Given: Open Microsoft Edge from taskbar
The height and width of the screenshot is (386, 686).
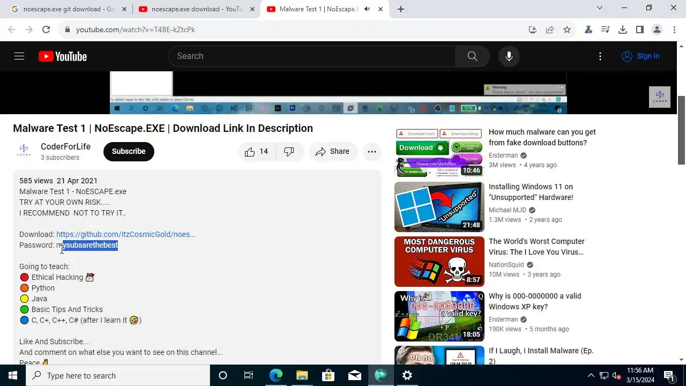Looking at the screenshot, I should [275, 375].
